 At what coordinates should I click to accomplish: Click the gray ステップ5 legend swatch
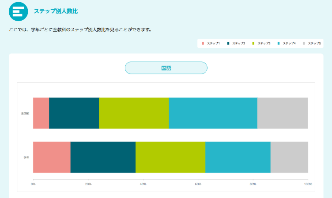coord(304,43)
